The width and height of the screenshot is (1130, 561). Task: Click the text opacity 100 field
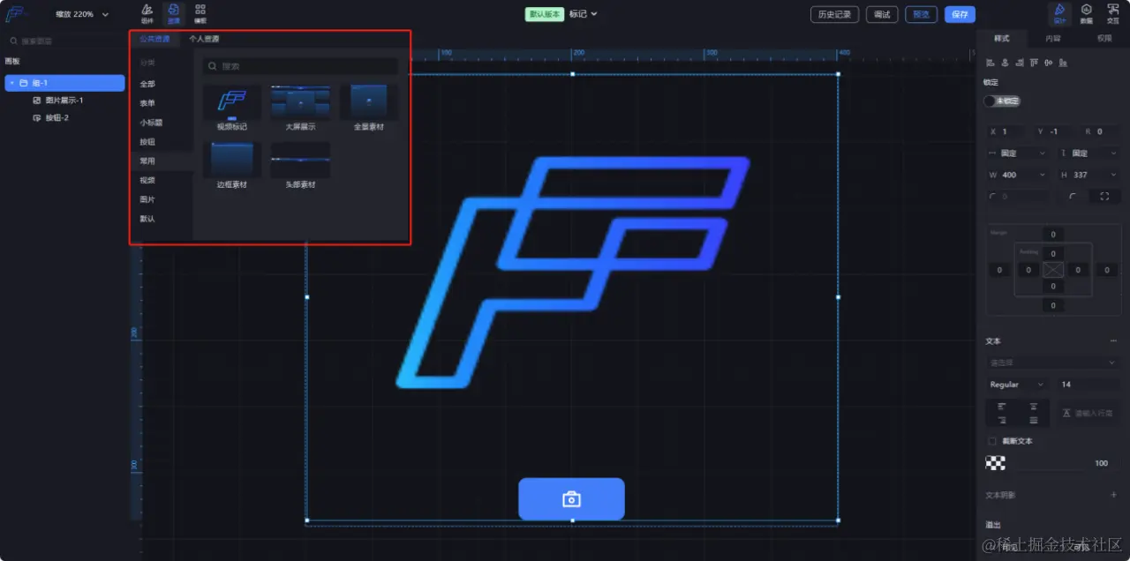tap(1101, 463)
